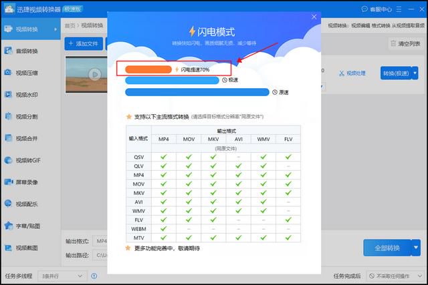Click the 极速 speed bar
This screenshot has height=285, width=428.
[172, 80]
